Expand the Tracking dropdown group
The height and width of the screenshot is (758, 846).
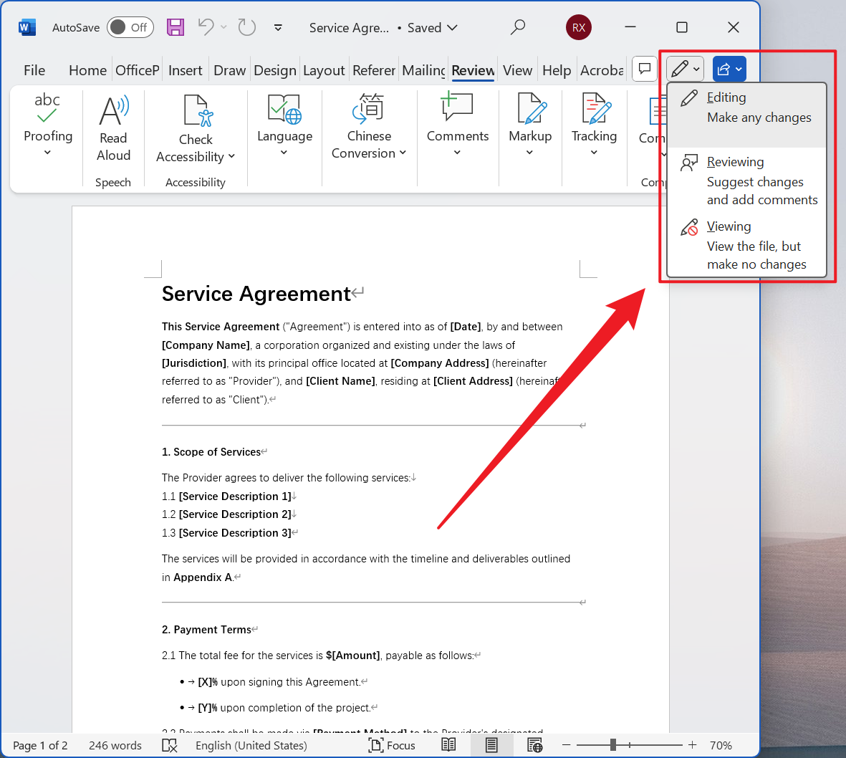594,126
